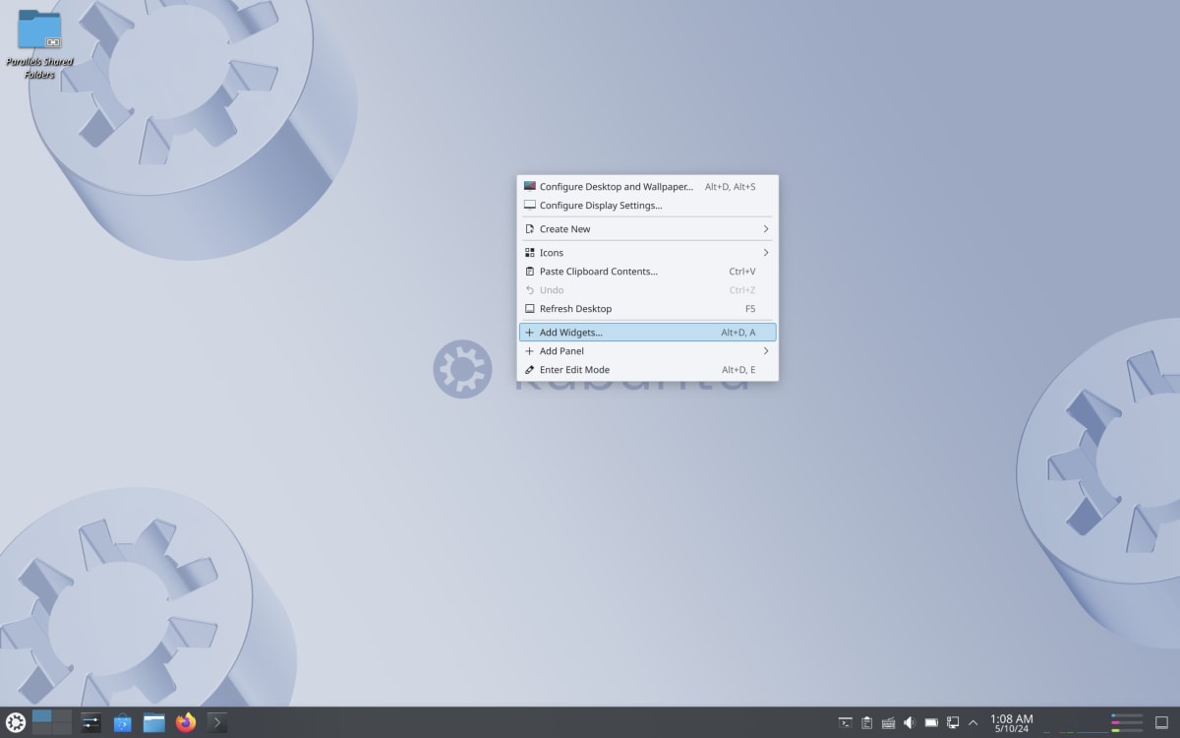Click the system monitor bars widget

(x=1127, y=723)
